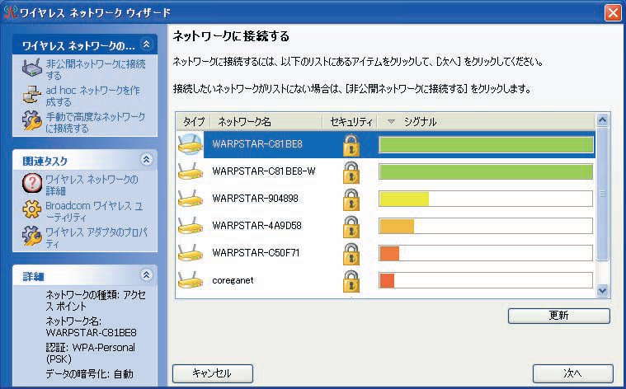
Task: Open ワイヤレス アダプタのプロパティ link
Action: (96, 237)
